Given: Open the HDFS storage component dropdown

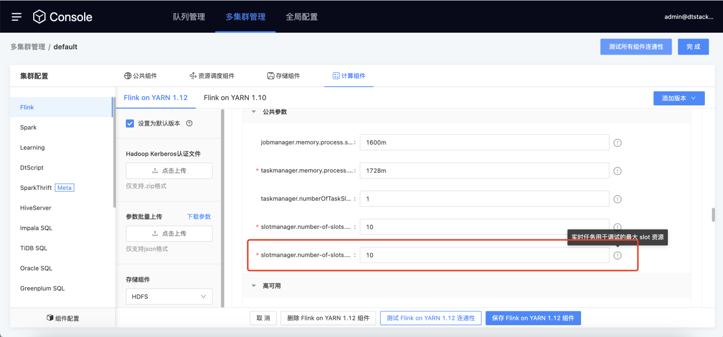Looking at the screenshot, I should point(169,296).
